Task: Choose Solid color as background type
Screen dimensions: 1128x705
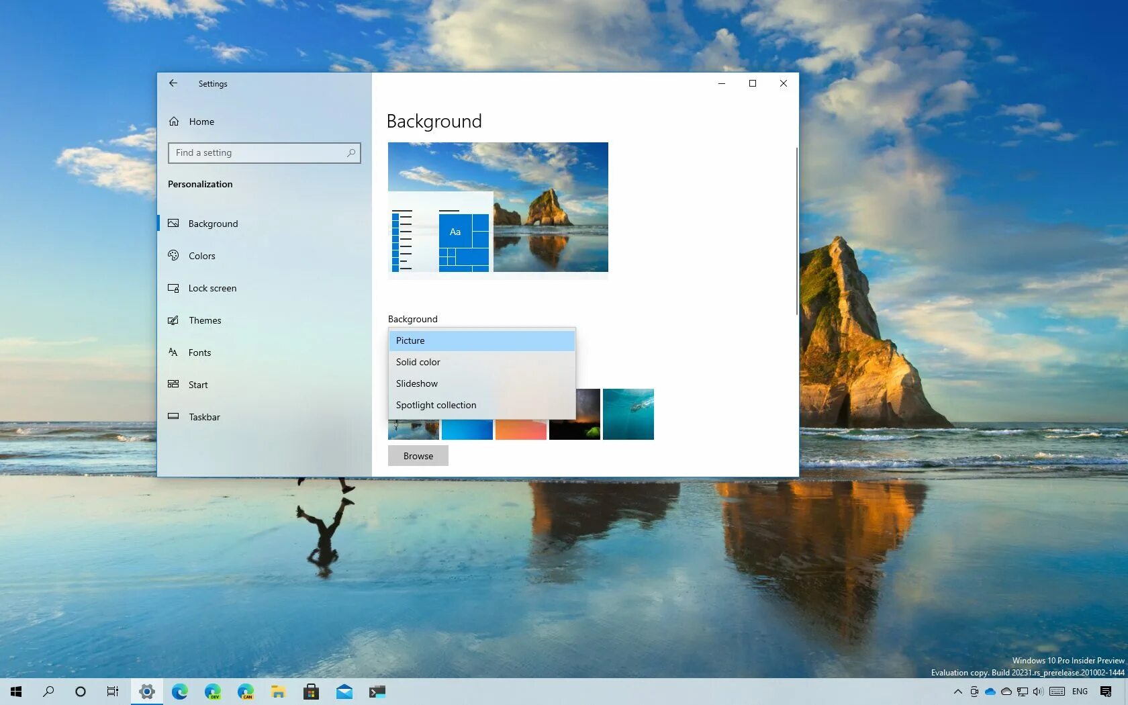Action: click(418, 362)
